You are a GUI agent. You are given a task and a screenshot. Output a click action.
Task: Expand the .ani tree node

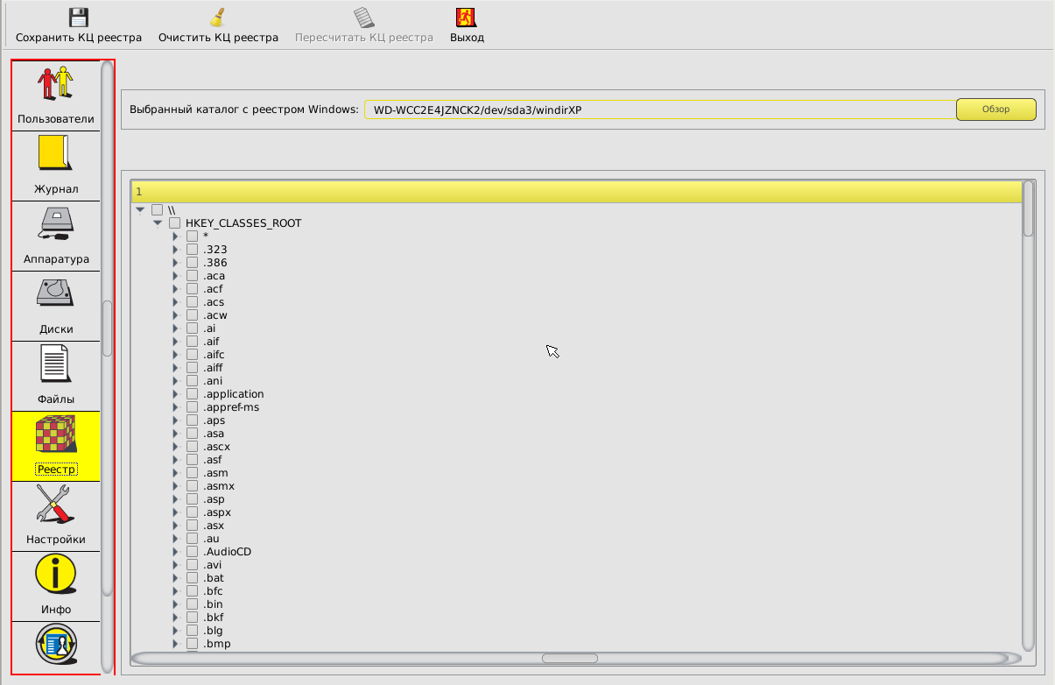pyautogui.click(x=175, y=381)
